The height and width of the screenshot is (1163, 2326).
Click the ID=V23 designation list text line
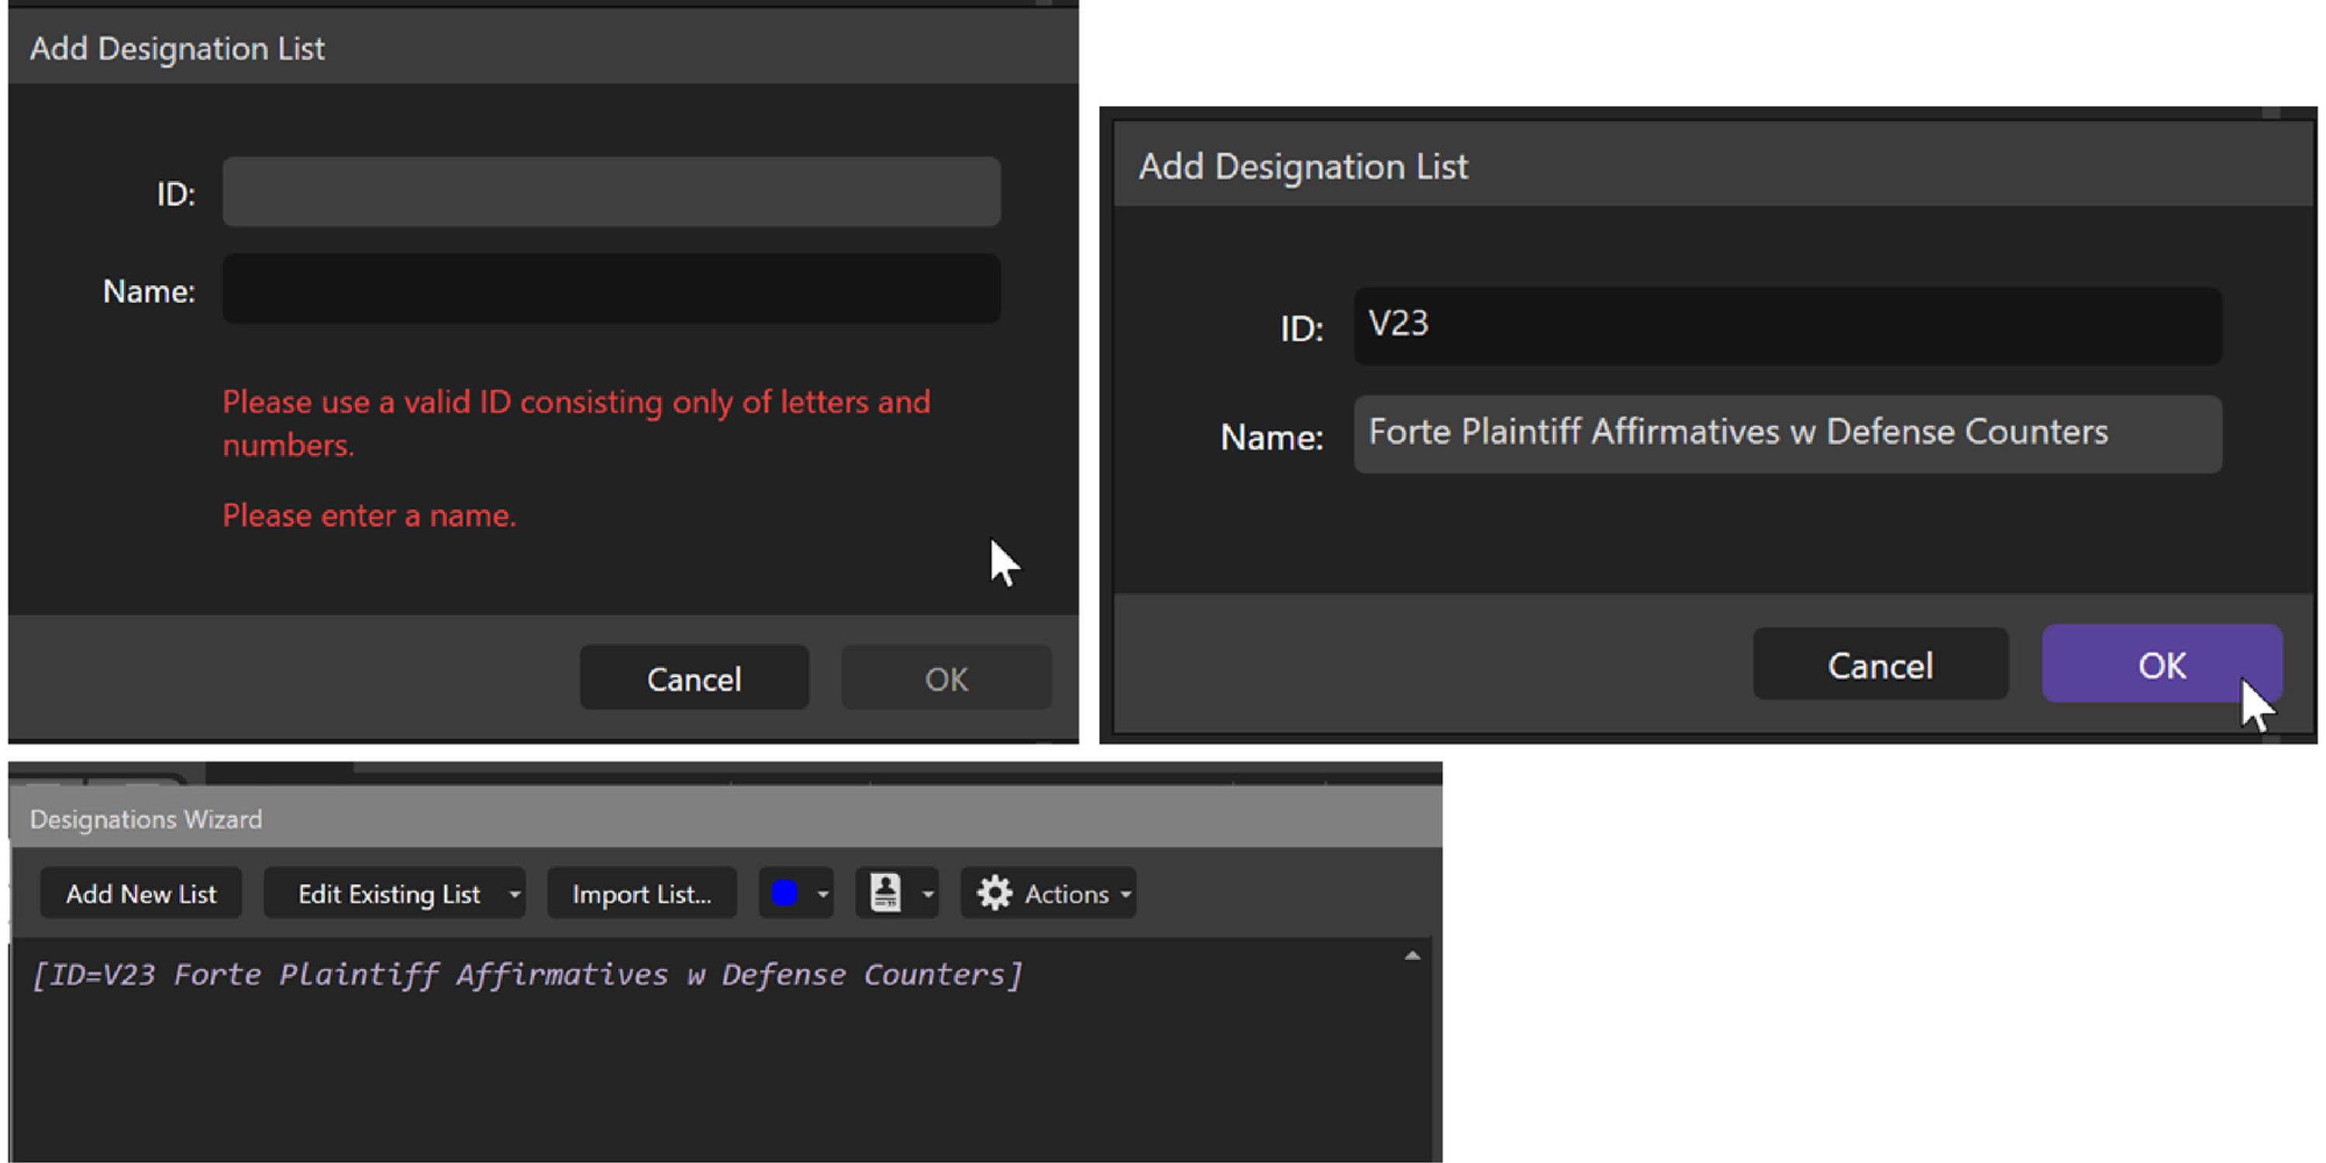click(526, 974)
